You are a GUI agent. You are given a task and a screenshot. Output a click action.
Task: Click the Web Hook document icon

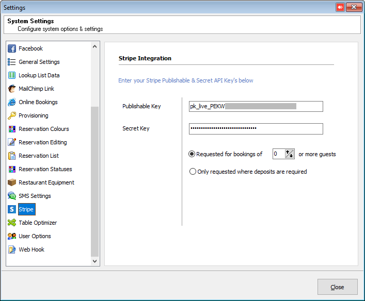point(12,249)
